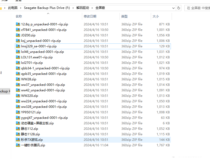Select file name 静态112.zip
The height and width of the screenshot is (162, 210).
pos(29,129)
